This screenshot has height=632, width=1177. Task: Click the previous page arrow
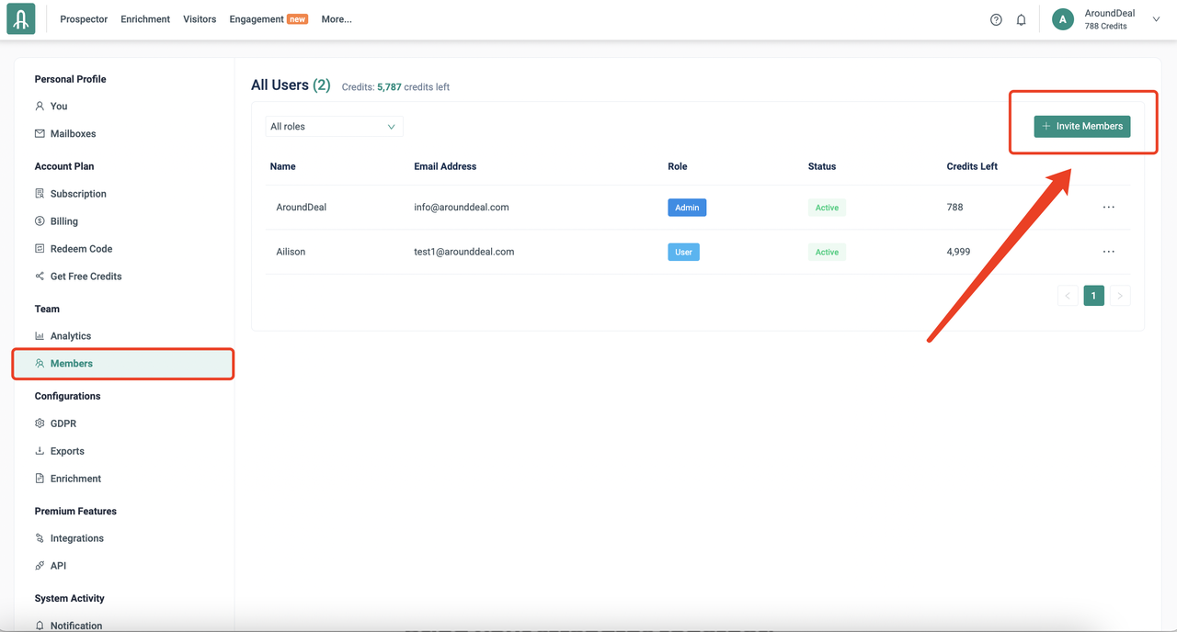[x=1068, y=296]
